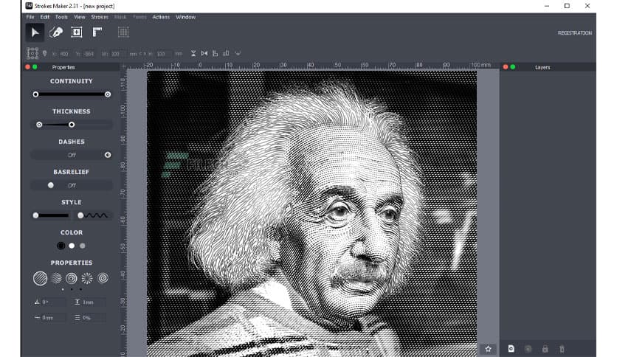This screenshot has width=617, height=357.
Task: Click the delete layer trash icon
Action: coord(562,349)
